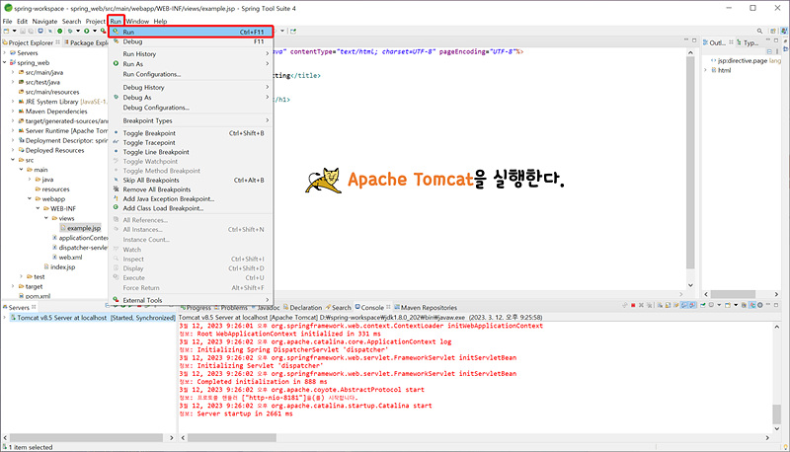Open the Run toolbar button dropdown arrow
The image size is (790, 452).
(x=95, y=32)
